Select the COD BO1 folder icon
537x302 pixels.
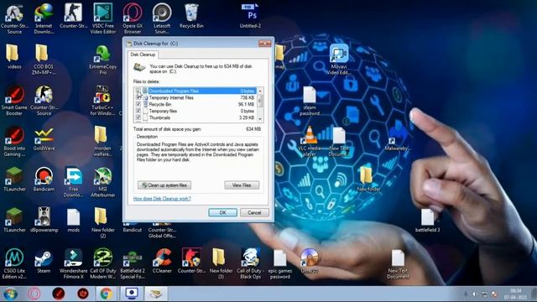tap(44, 60)
